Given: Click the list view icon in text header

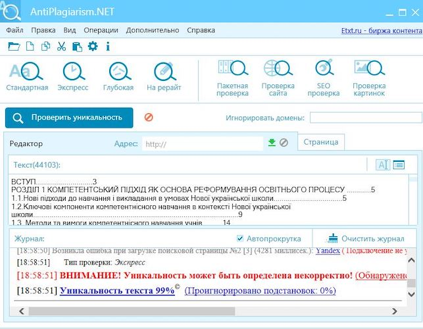Looking at the screenshot, I should [x=399, y=164].
